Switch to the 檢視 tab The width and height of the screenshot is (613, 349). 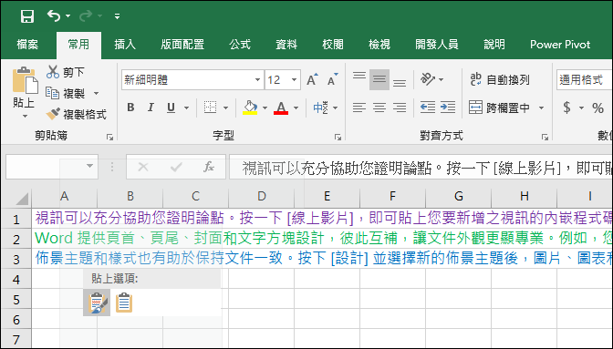click(x=379, y=45)
